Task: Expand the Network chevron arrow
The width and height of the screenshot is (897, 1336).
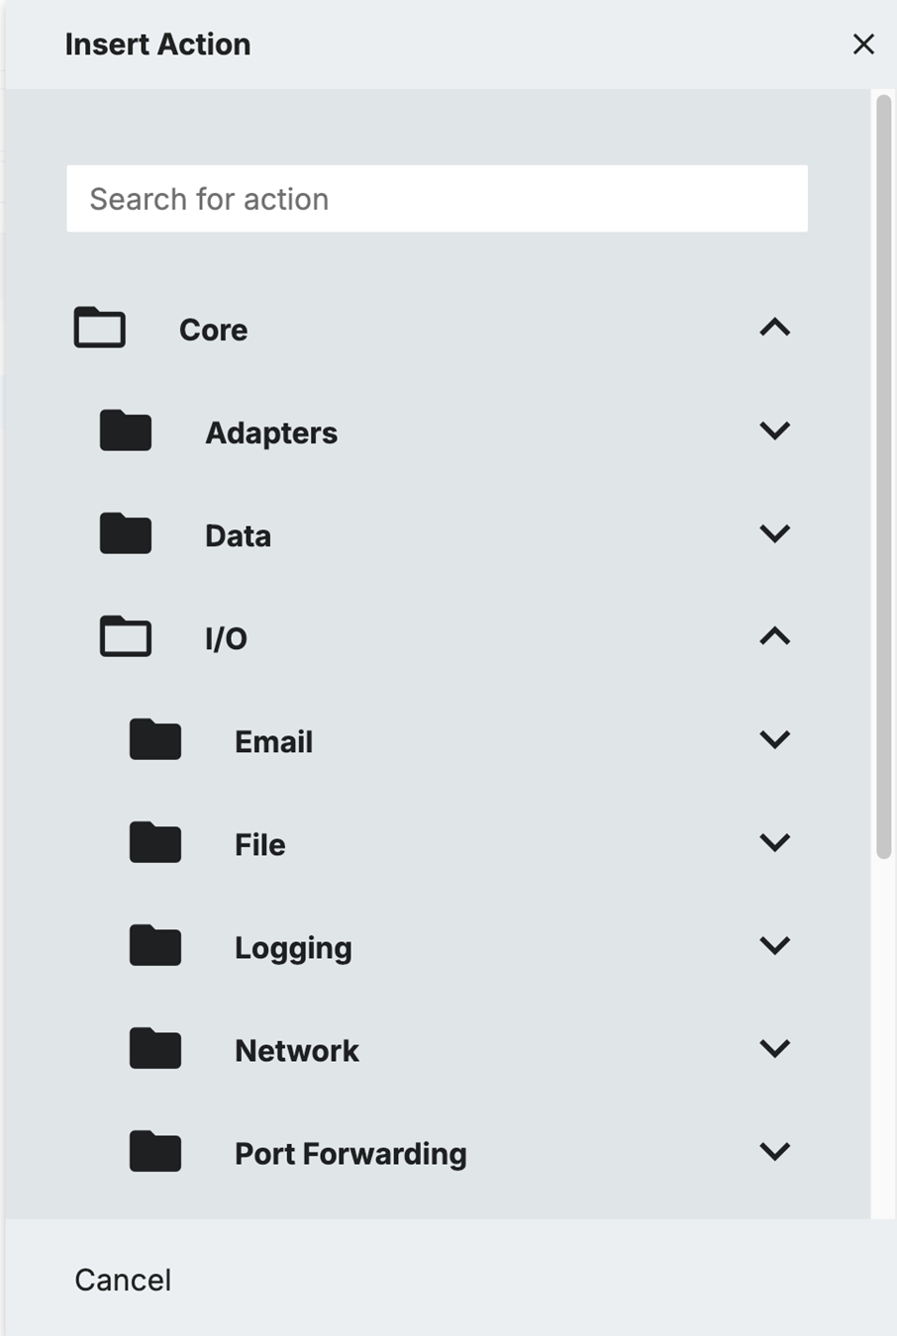Action: (774, 1048)
